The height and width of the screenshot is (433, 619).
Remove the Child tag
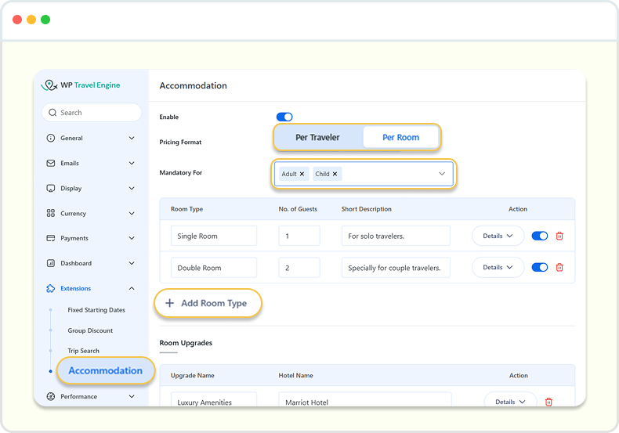pyautogui.click(x=335, y=174)
